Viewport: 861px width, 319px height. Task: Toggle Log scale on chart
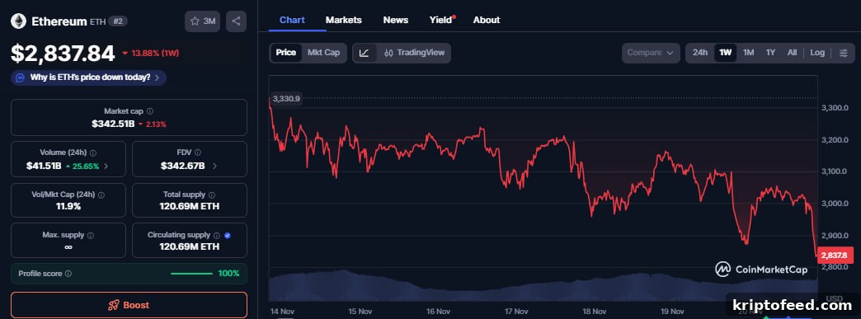click(x=817, y=53)
